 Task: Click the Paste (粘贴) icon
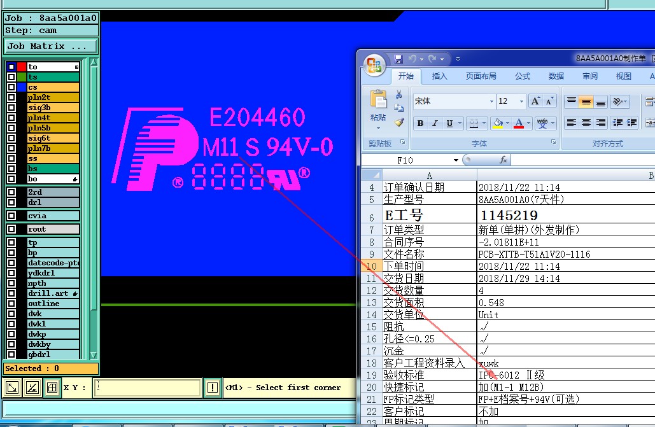pos(379,101)
